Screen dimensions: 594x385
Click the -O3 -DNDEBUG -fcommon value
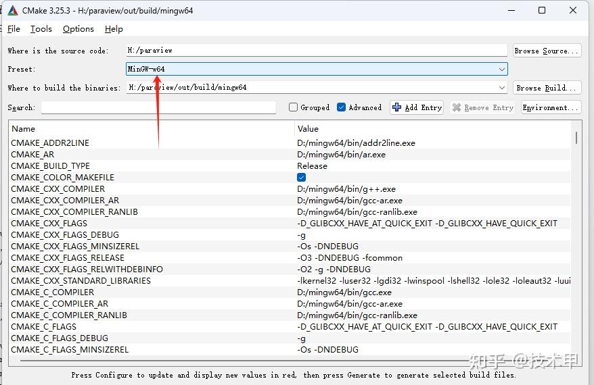click(350, 258)
